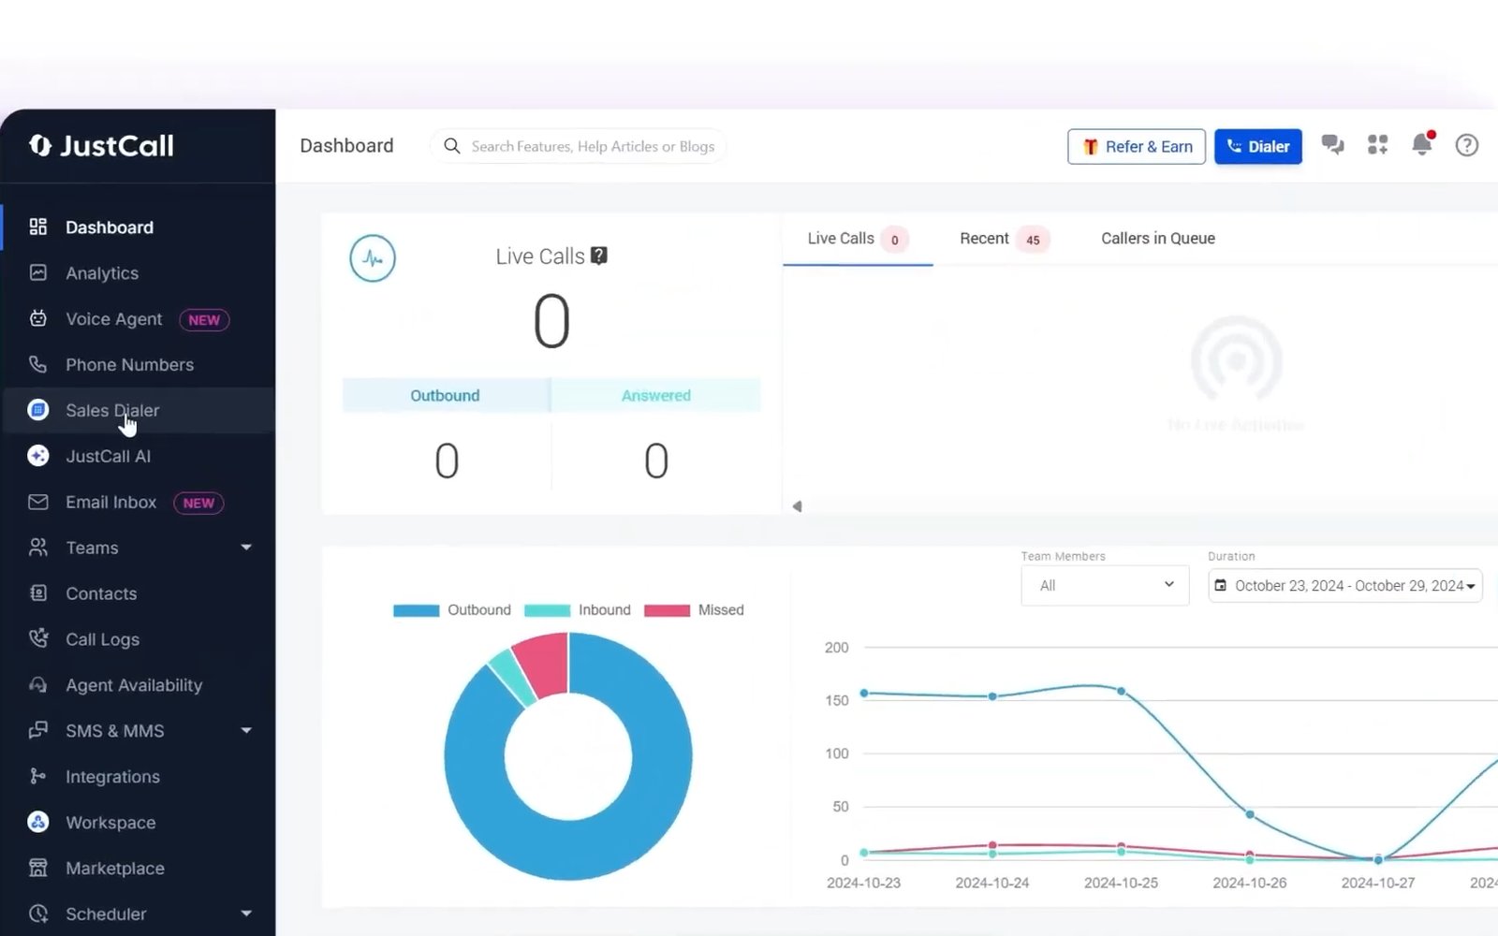Open the Dashboard sidebar icon
1498x936 pixels.
(x=38, y=227)
